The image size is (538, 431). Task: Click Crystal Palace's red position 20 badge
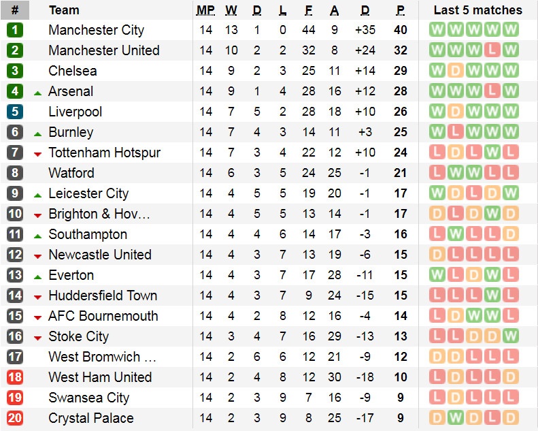click(x=15, y=418)
